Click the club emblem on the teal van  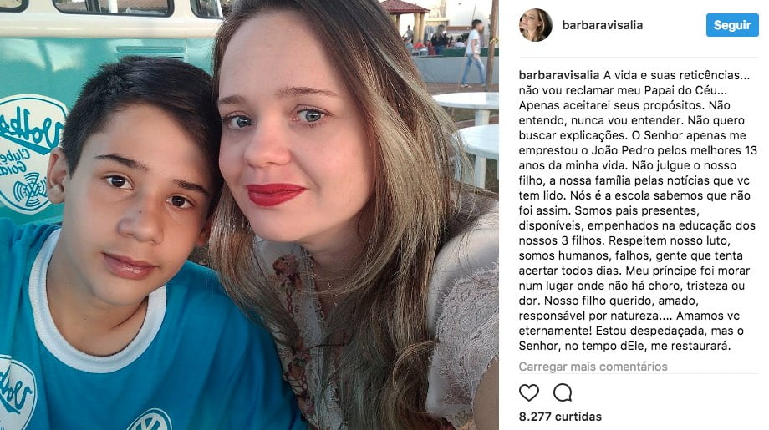[30, 154]
